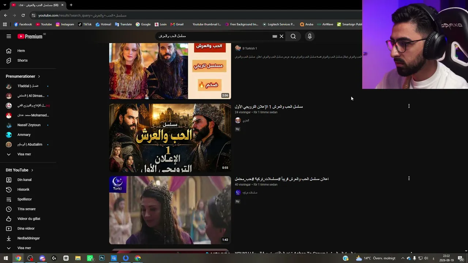
Task: Reload the YouTube page
Action: coord(23,15)
